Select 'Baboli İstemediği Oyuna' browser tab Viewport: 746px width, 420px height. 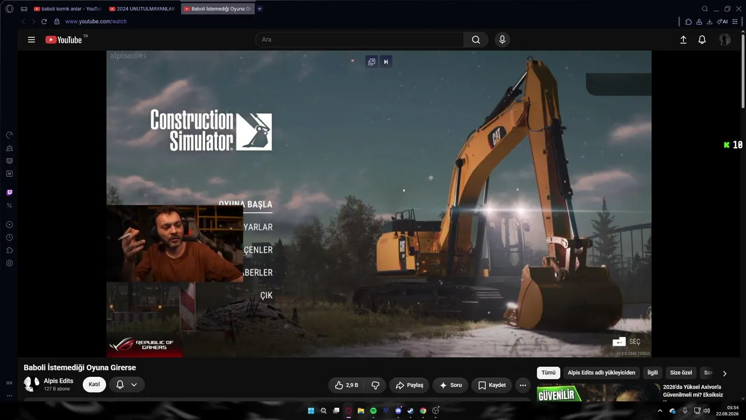218,9
